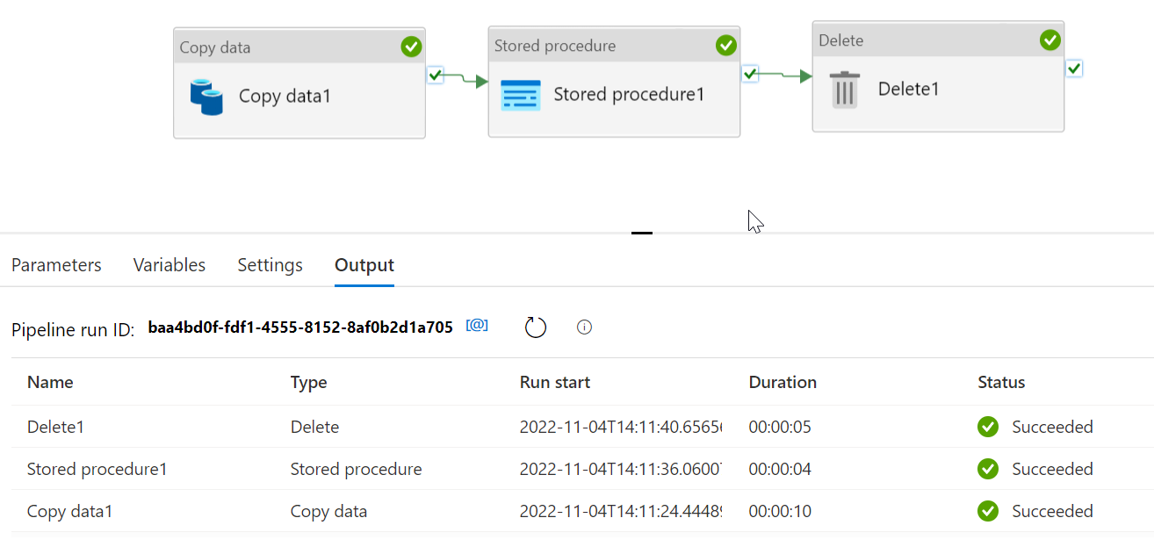Click success output connector of Stored procedure1
Image resolution: width=1154 pixels, height=554 pixels.
click(750, 74)
